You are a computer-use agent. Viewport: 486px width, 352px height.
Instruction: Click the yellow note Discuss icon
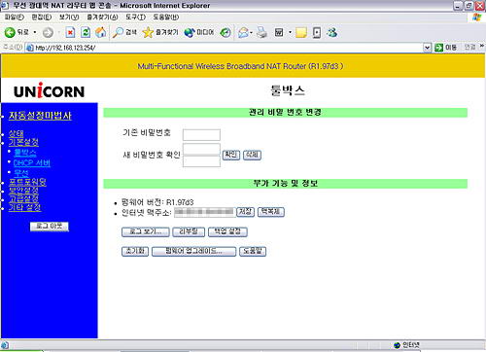coord(301,32)
